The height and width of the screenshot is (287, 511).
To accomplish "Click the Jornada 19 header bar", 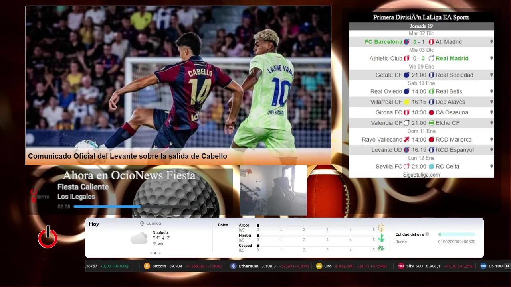I will coord(421,26).
